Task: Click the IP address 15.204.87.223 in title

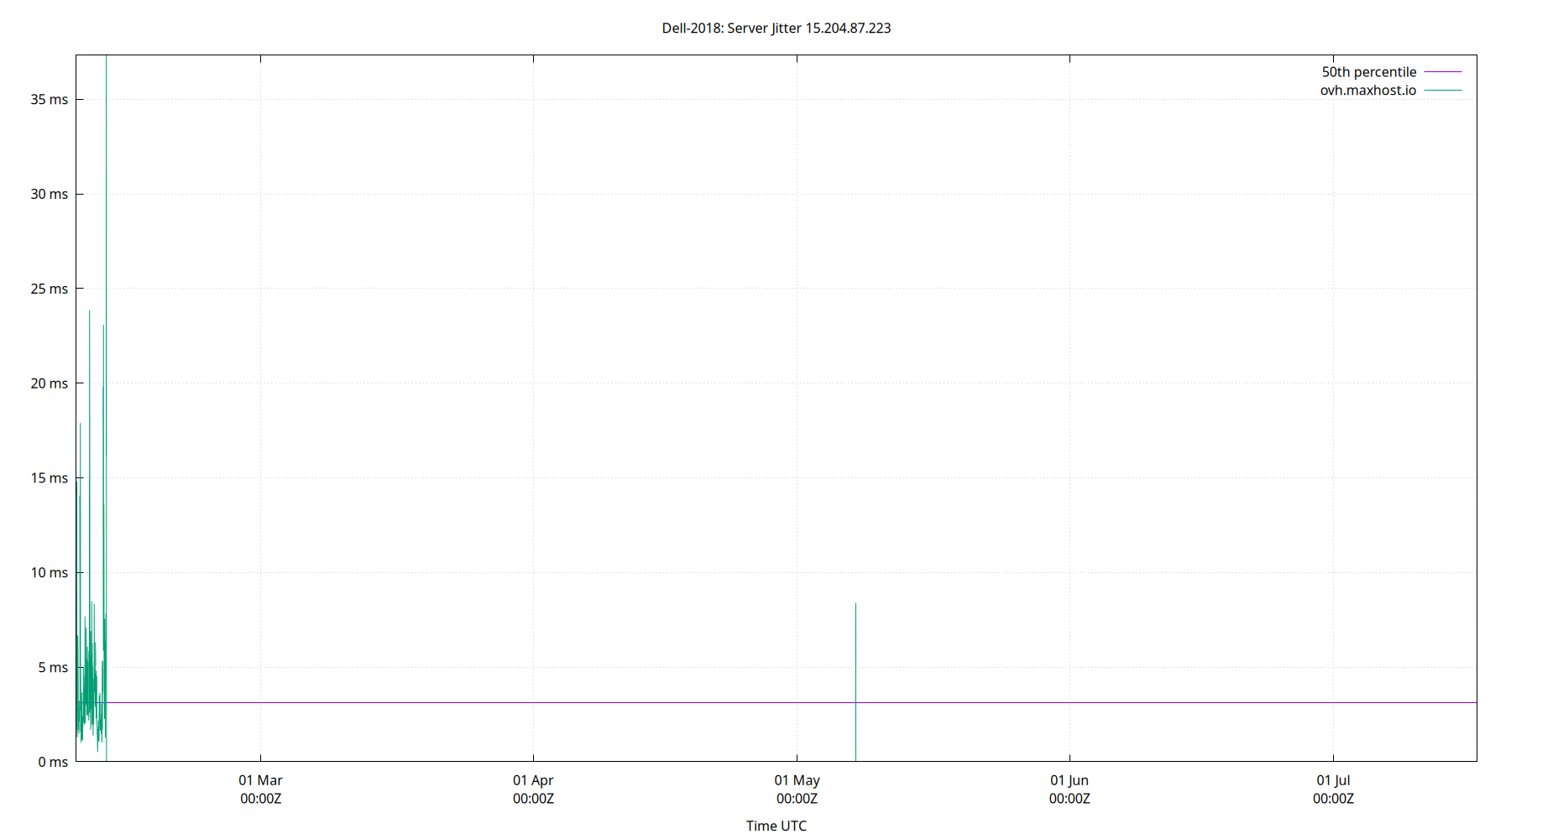Action: (847, 28)
